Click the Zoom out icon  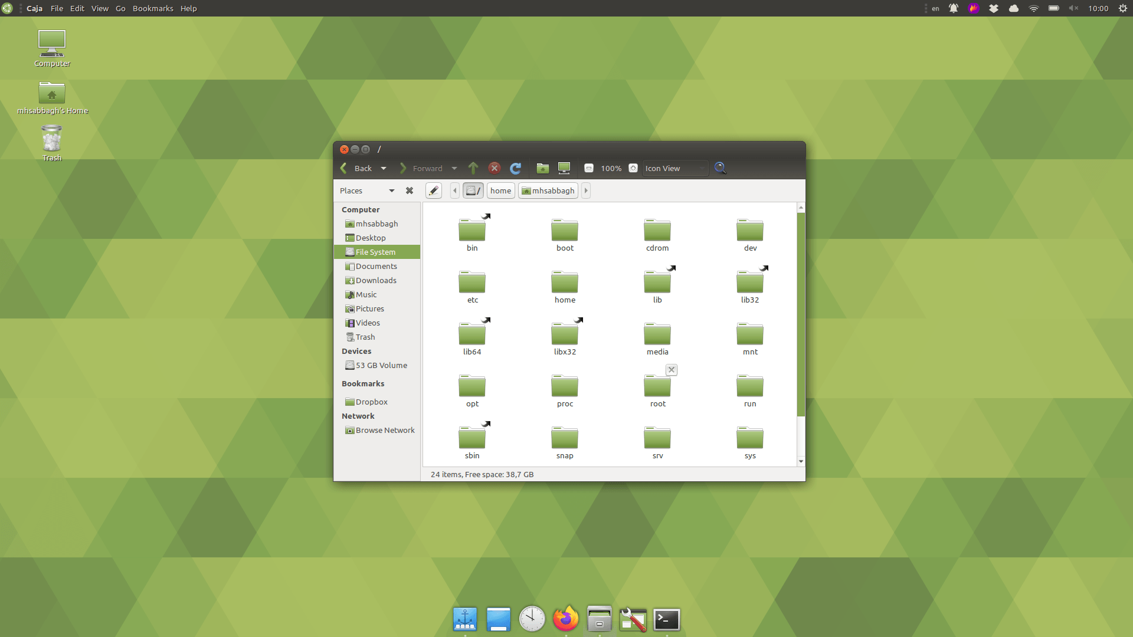click(588, 169)
